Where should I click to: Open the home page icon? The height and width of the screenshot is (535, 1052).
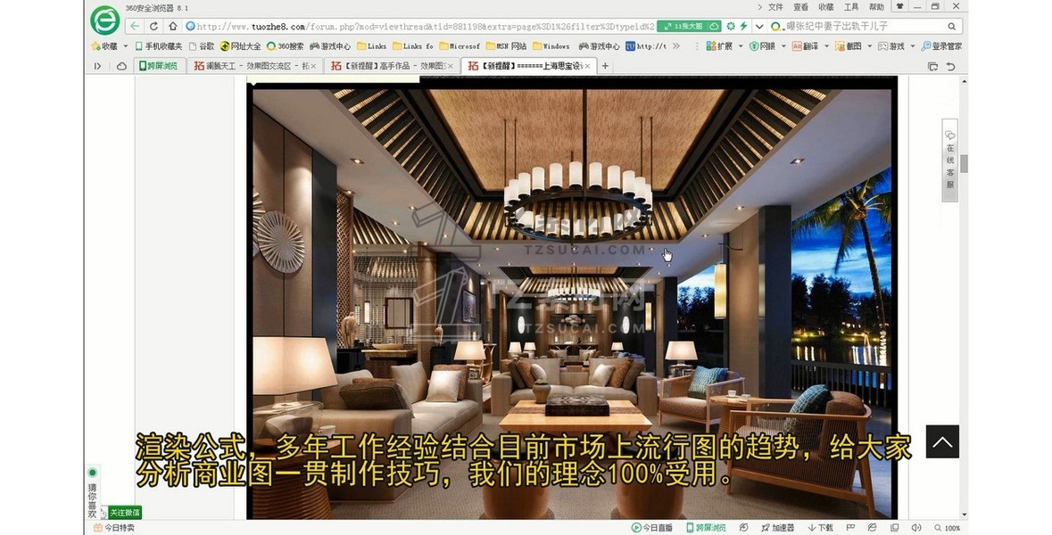coord(172,26)
